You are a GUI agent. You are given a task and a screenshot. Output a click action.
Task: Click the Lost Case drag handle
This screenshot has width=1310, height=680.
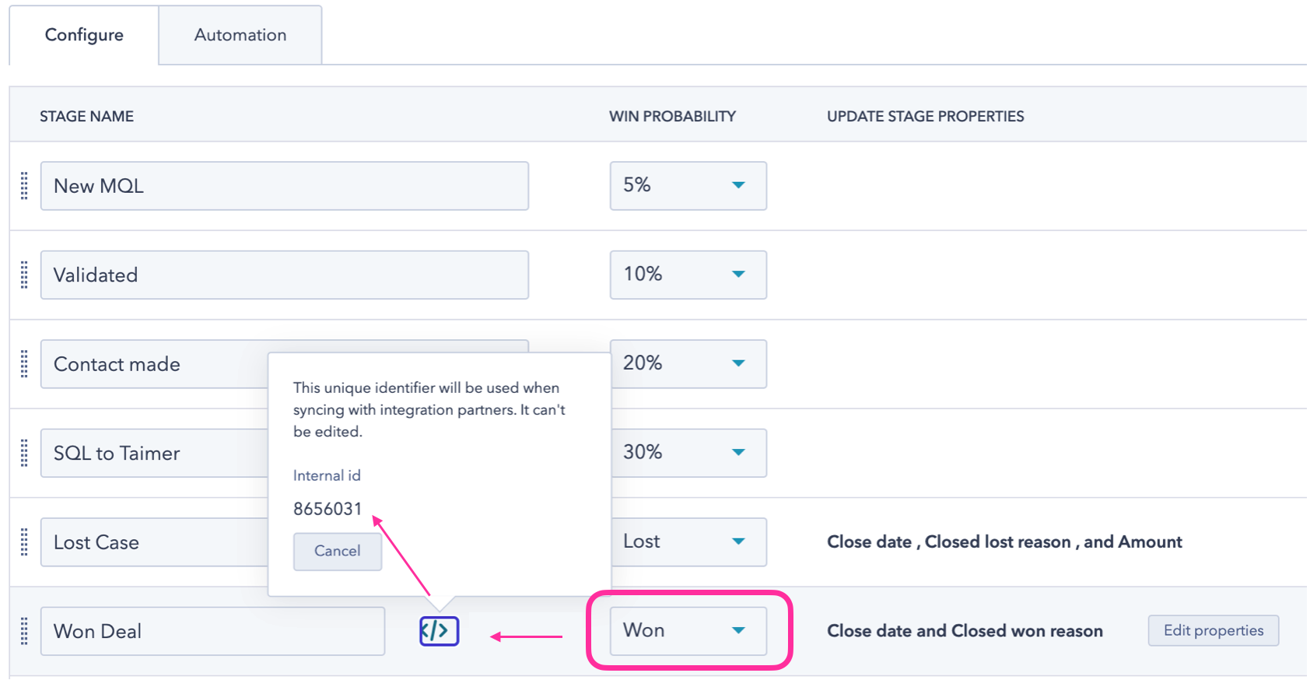point(24,542)
